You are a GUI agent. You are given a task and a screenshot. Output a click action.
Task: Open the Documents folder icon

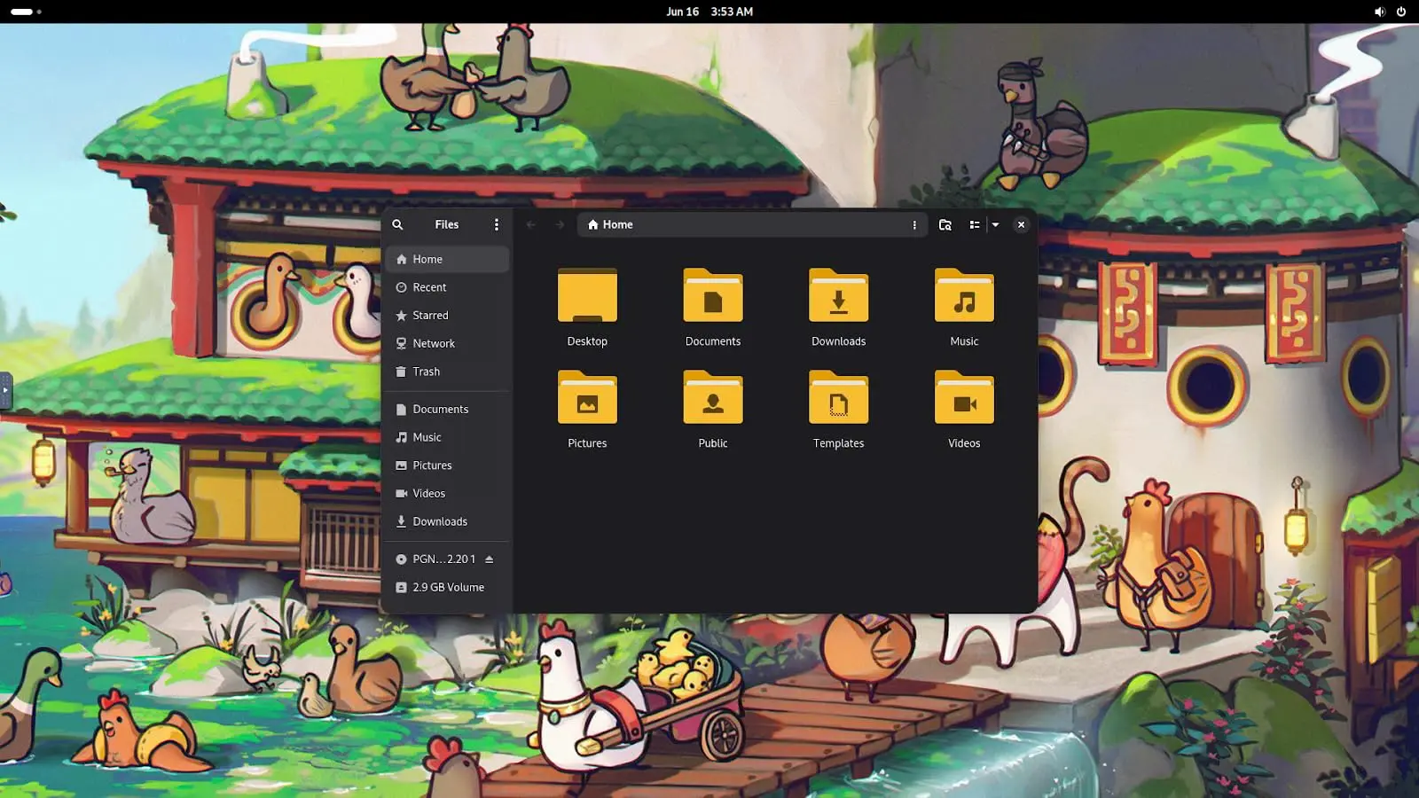pyautogui.click(x=713, y=296)
